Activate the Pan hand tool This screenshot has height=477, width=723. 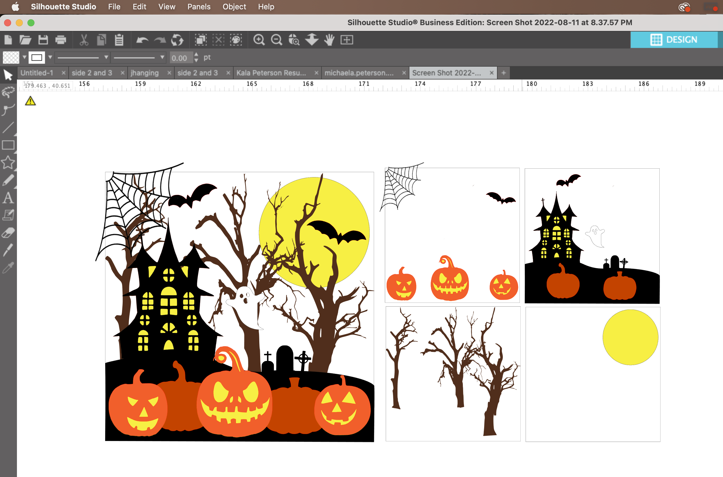tap(329, 40)
